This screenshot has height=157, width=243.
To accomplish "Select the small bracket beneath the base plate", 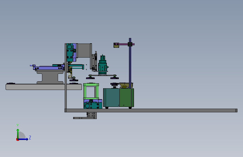I will coord(85,116).
